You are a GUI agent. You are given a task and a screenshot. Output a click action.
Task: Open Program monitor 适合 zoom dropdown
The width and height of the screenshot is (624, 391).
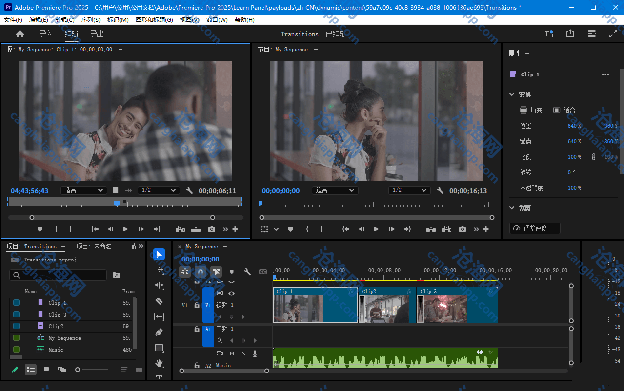point(336,190)
